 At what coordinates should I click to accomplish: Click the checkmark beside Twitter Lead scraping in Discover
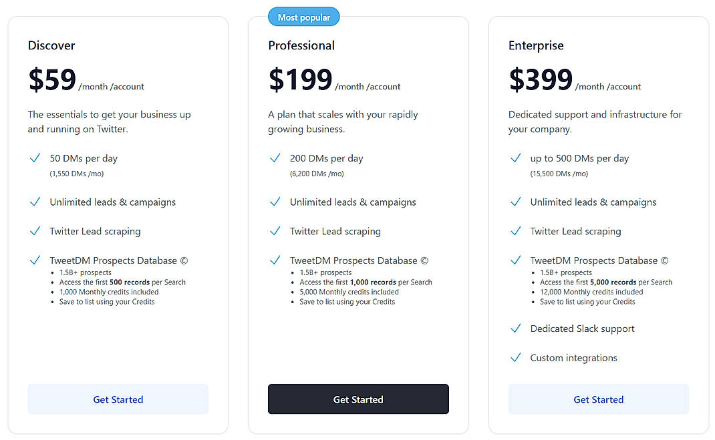tap(35, 231)
